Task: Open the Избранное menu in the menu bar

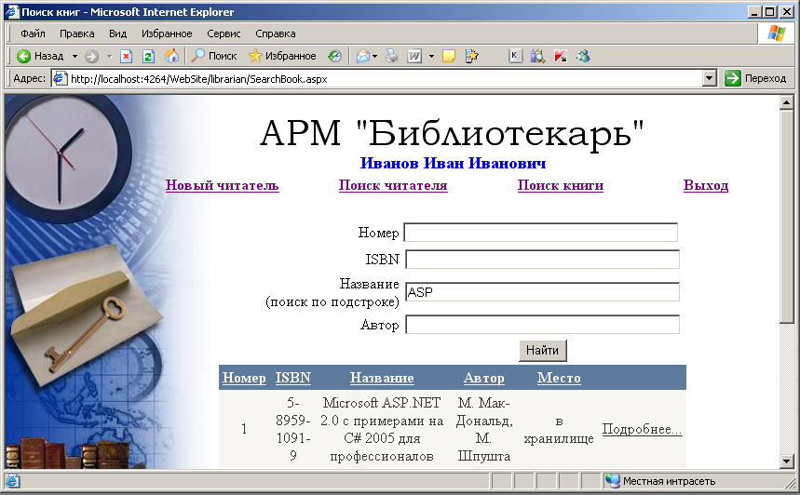Action: [167, 33]
